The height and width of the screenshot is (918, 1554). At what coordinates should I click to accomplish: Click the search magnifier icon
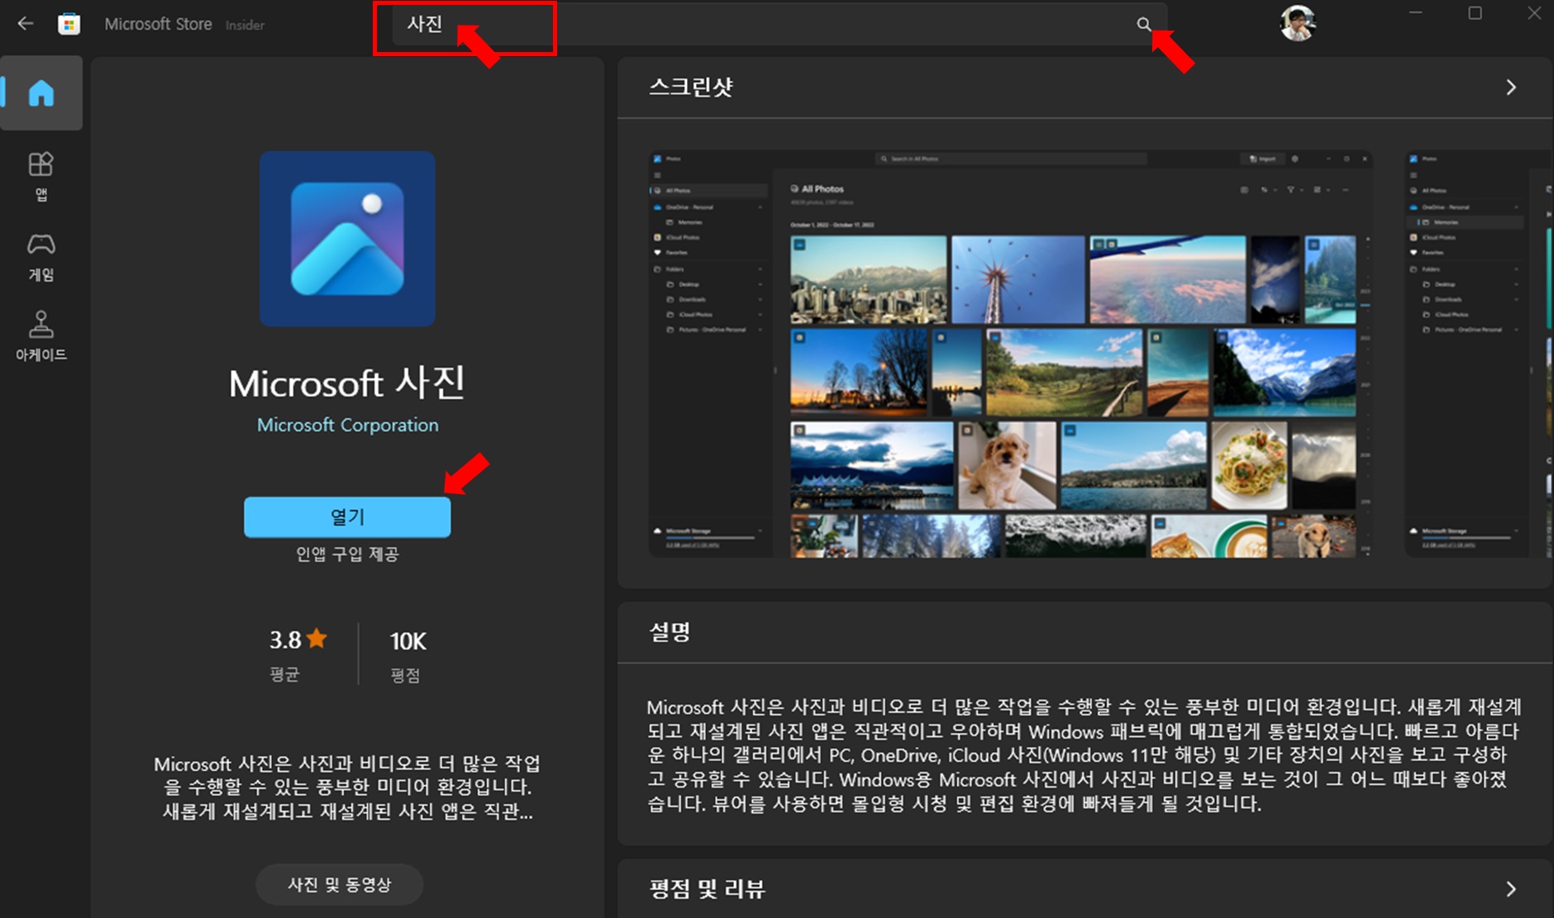click(1143, 24)
